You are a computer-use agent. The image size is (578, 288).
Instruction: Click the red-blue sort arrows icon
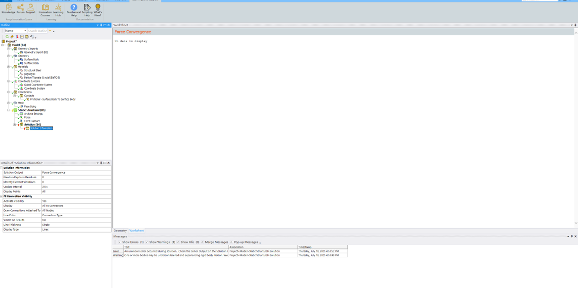(x=17, y=37)
